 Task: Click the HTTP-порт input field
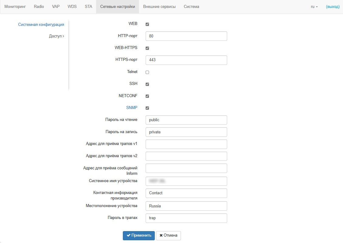coord(186,36)
